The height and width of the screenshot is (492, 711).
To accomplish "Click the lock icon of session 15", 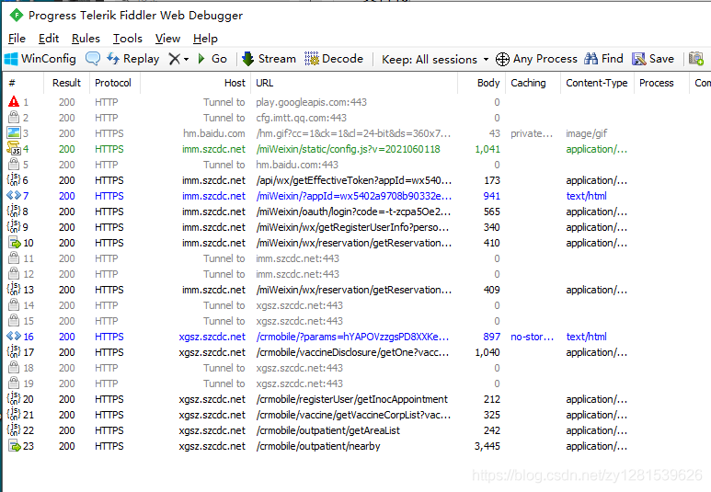I will [x=14, y=321].
